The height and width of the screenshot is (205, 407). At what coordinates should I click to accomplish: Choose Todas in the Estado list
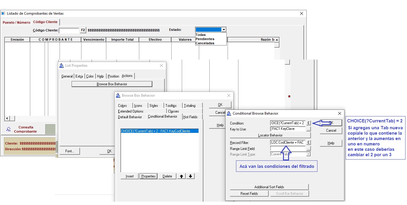point(201,35)
